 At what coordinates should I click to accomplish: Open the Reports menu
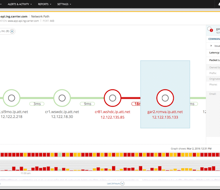click(x=44, y=4)
